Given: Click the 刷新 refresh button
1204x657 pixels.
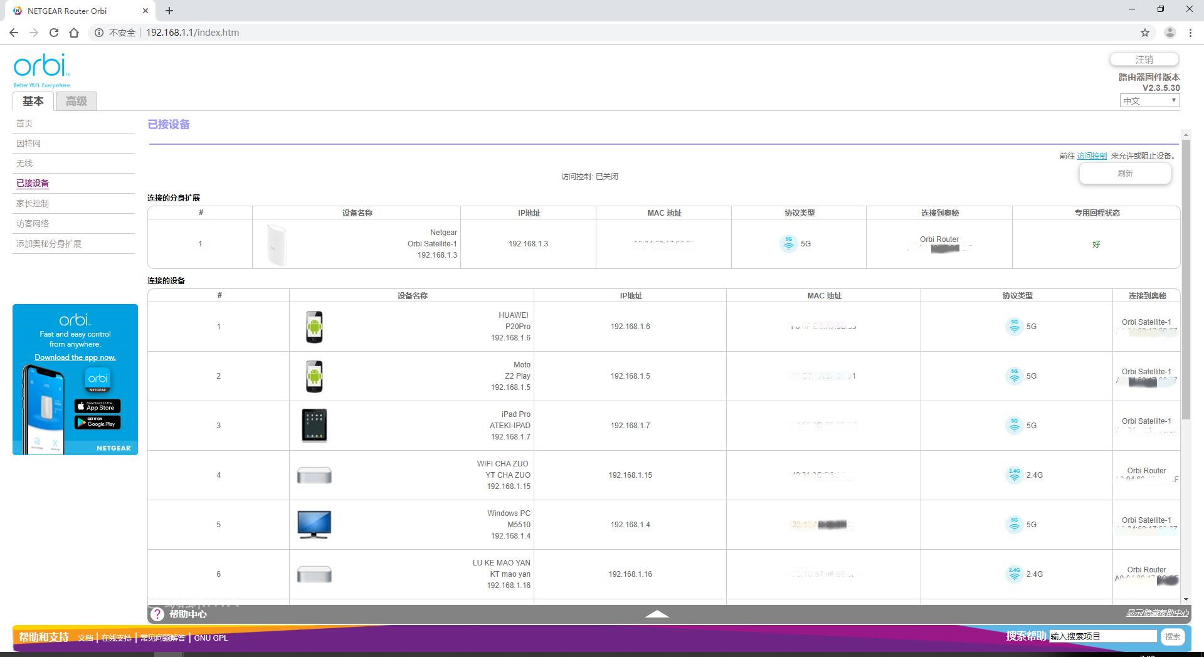Looking at the screenshot, I should pos(1125,174).
